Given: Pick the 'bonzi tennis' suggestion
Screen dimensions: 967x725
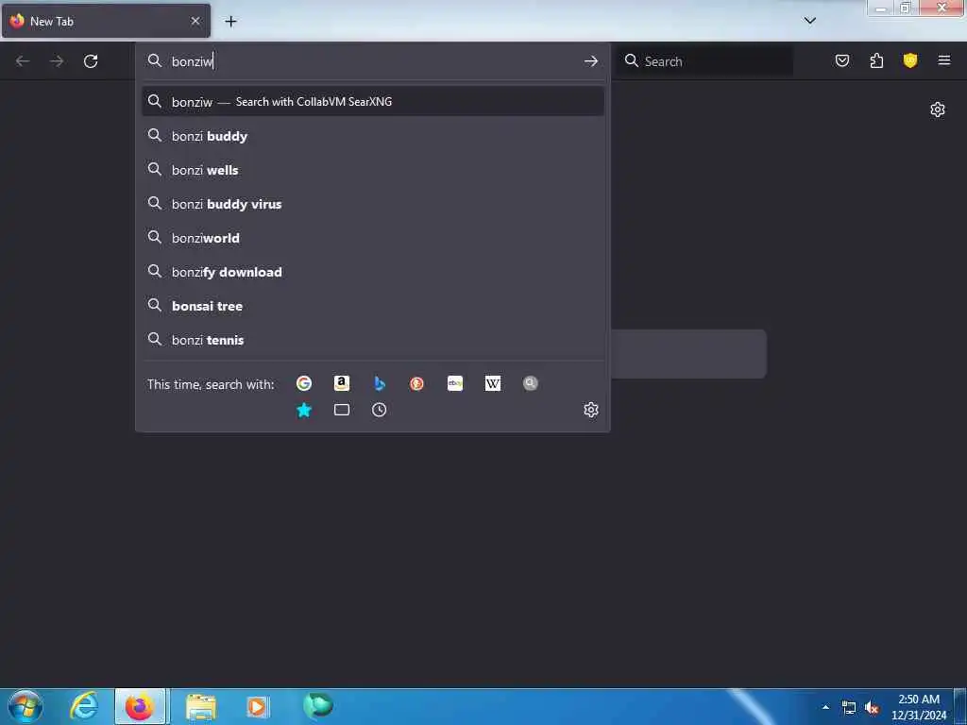Looking at the screenshot, I should point(372,340).
